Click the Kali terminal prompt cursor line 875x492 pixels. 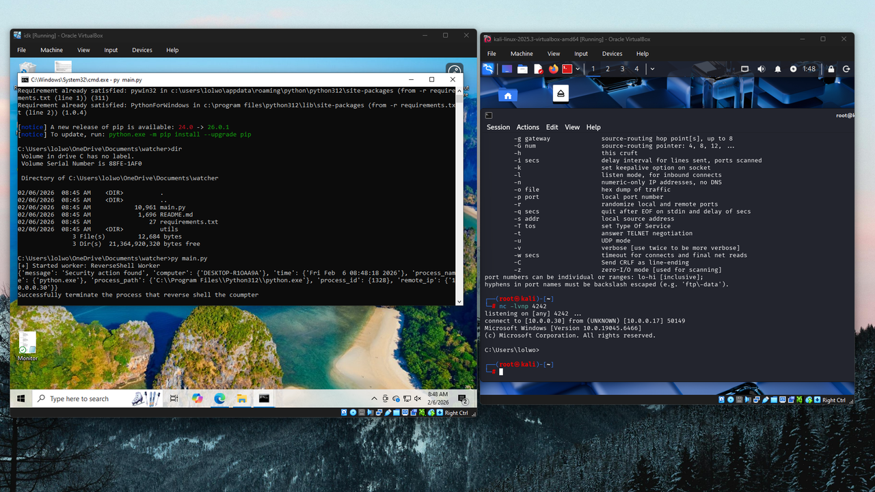[501, 372]
